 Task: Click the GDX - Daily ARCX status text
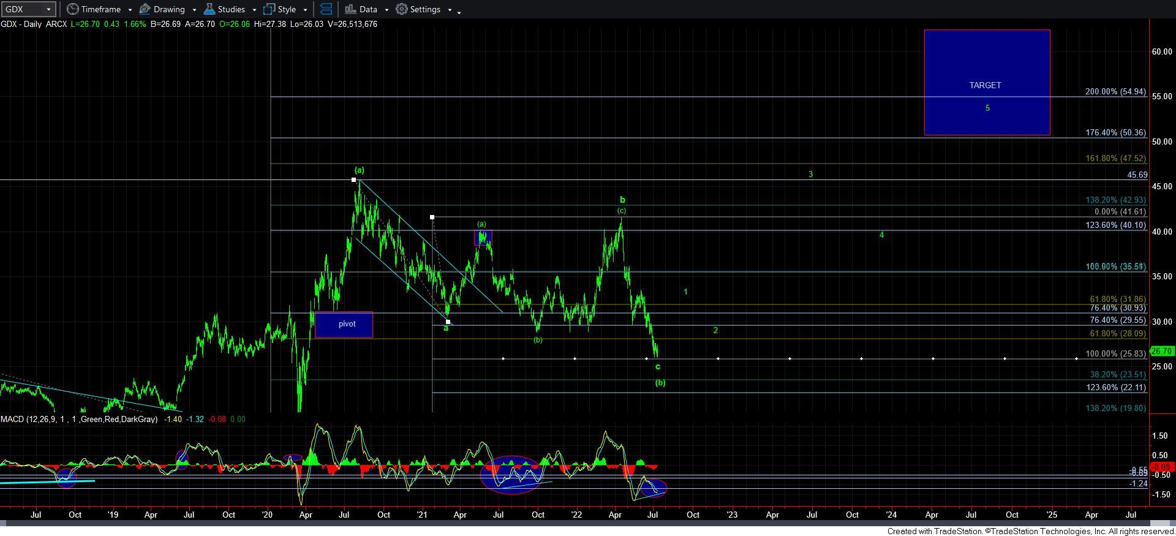point(34,24)
